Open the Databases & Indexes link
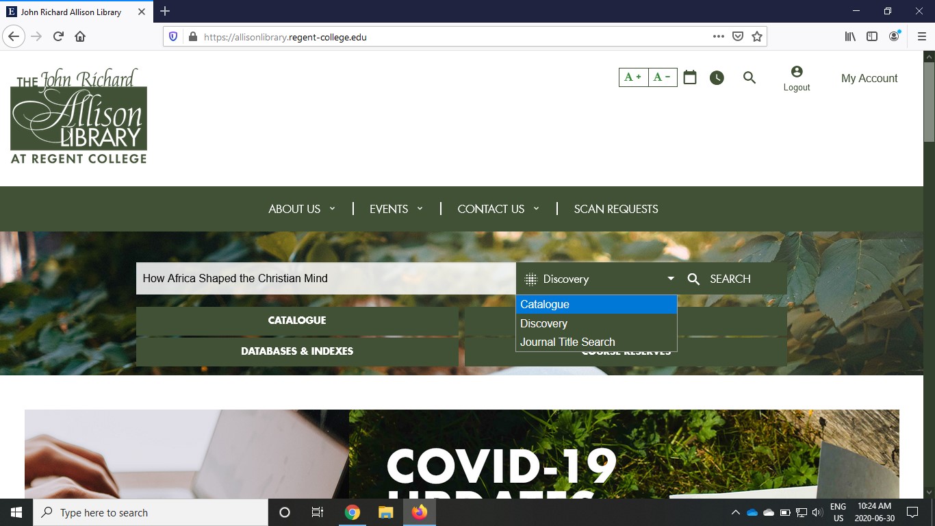Screen dimensions: 935x526 (x=297, y=351)
